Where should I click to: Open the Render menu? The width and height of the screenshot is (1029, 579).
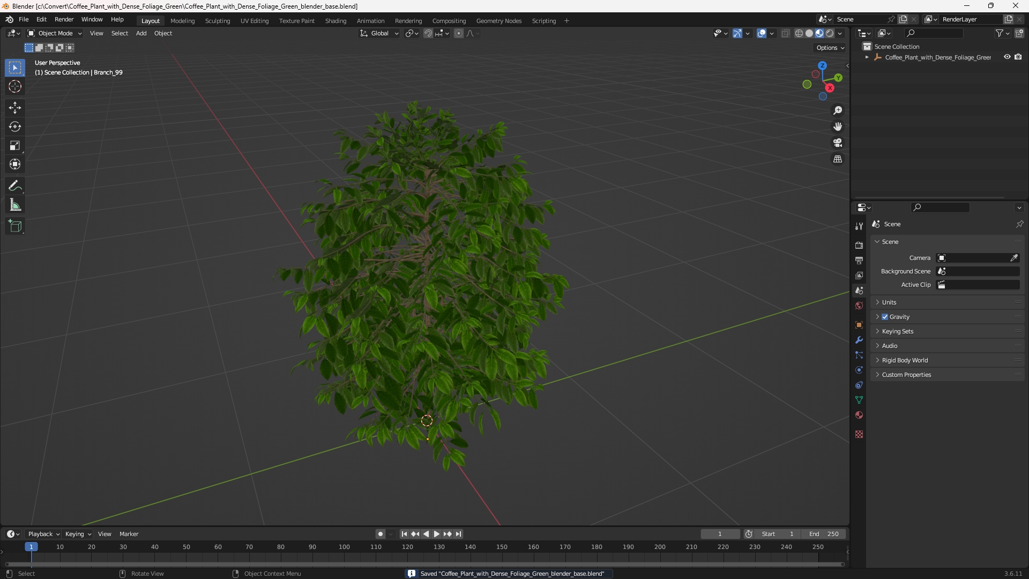64,19
